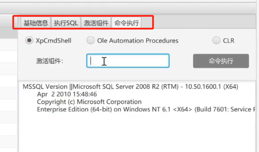
Task: Click the Copyright Microsoft Corporation output line
Action: [x=89, y=102]
